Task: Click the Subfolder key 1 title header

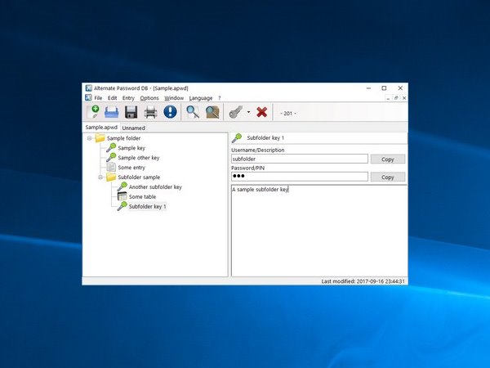Action: tap(265, 137)
